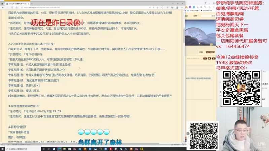Click the Edge vertical scrollbar

pos(184,36)
